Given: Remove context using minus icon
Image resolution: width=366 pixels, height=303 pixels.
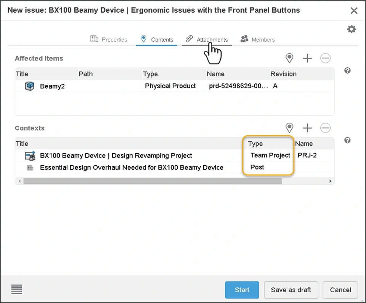Looking at the screenshot, I should 325,128.
